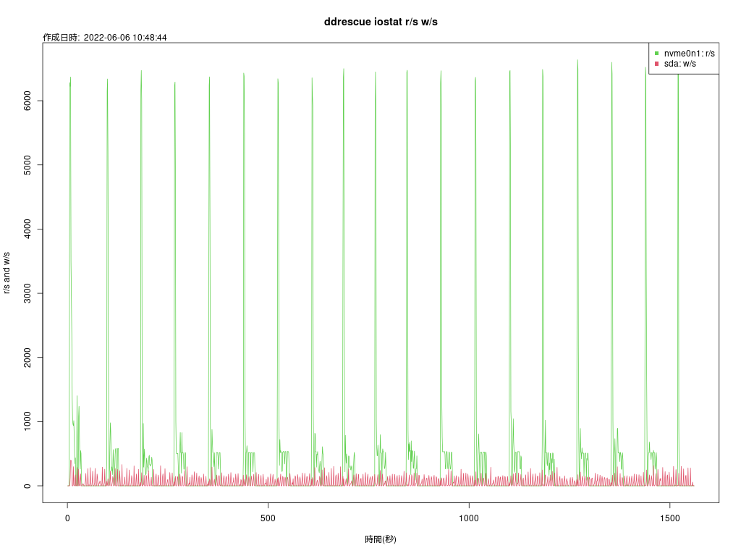Click the chart title 'ddrescue iostat r/s w/s'
Screen dimensions: 741x556
[x=381, y=22]
